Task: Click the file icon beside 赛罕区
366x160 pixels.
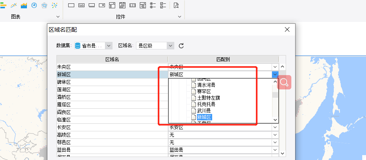Action: coord(194,91)
